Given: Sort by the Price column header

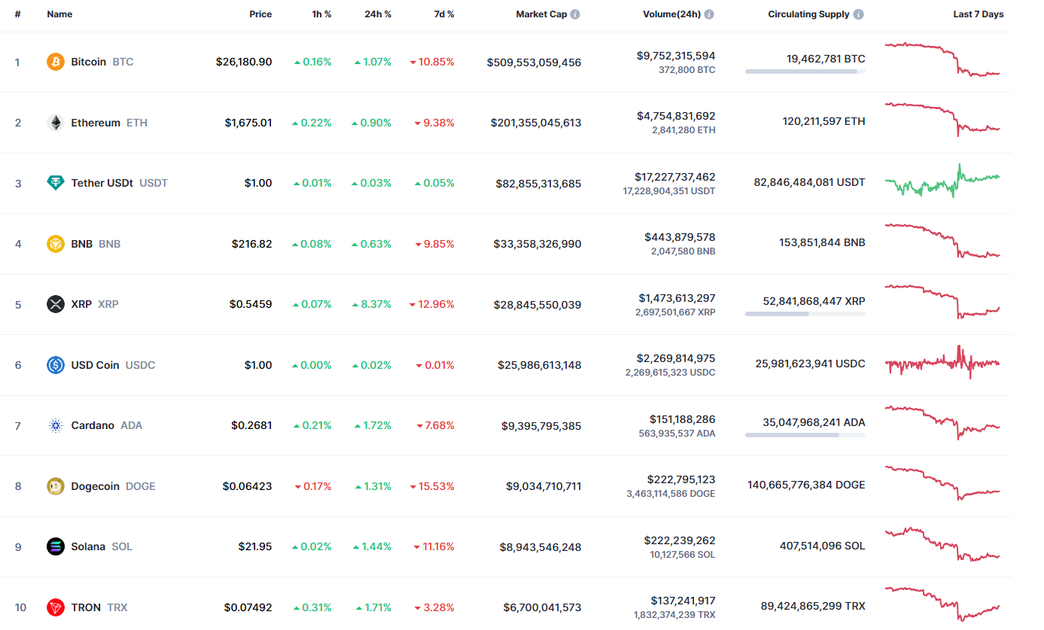Looking at the screenshot, I should click(260, 14).
